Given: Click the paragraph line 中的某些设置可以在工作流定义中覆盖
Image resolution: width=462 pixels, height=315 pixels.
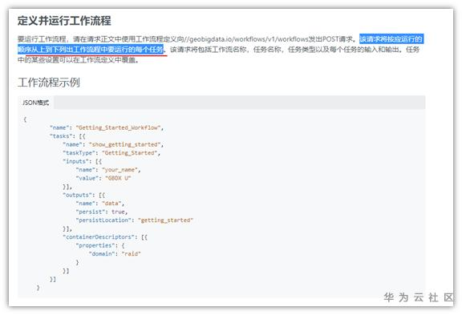Looking at the screenshot, I should tap(78, 60).
